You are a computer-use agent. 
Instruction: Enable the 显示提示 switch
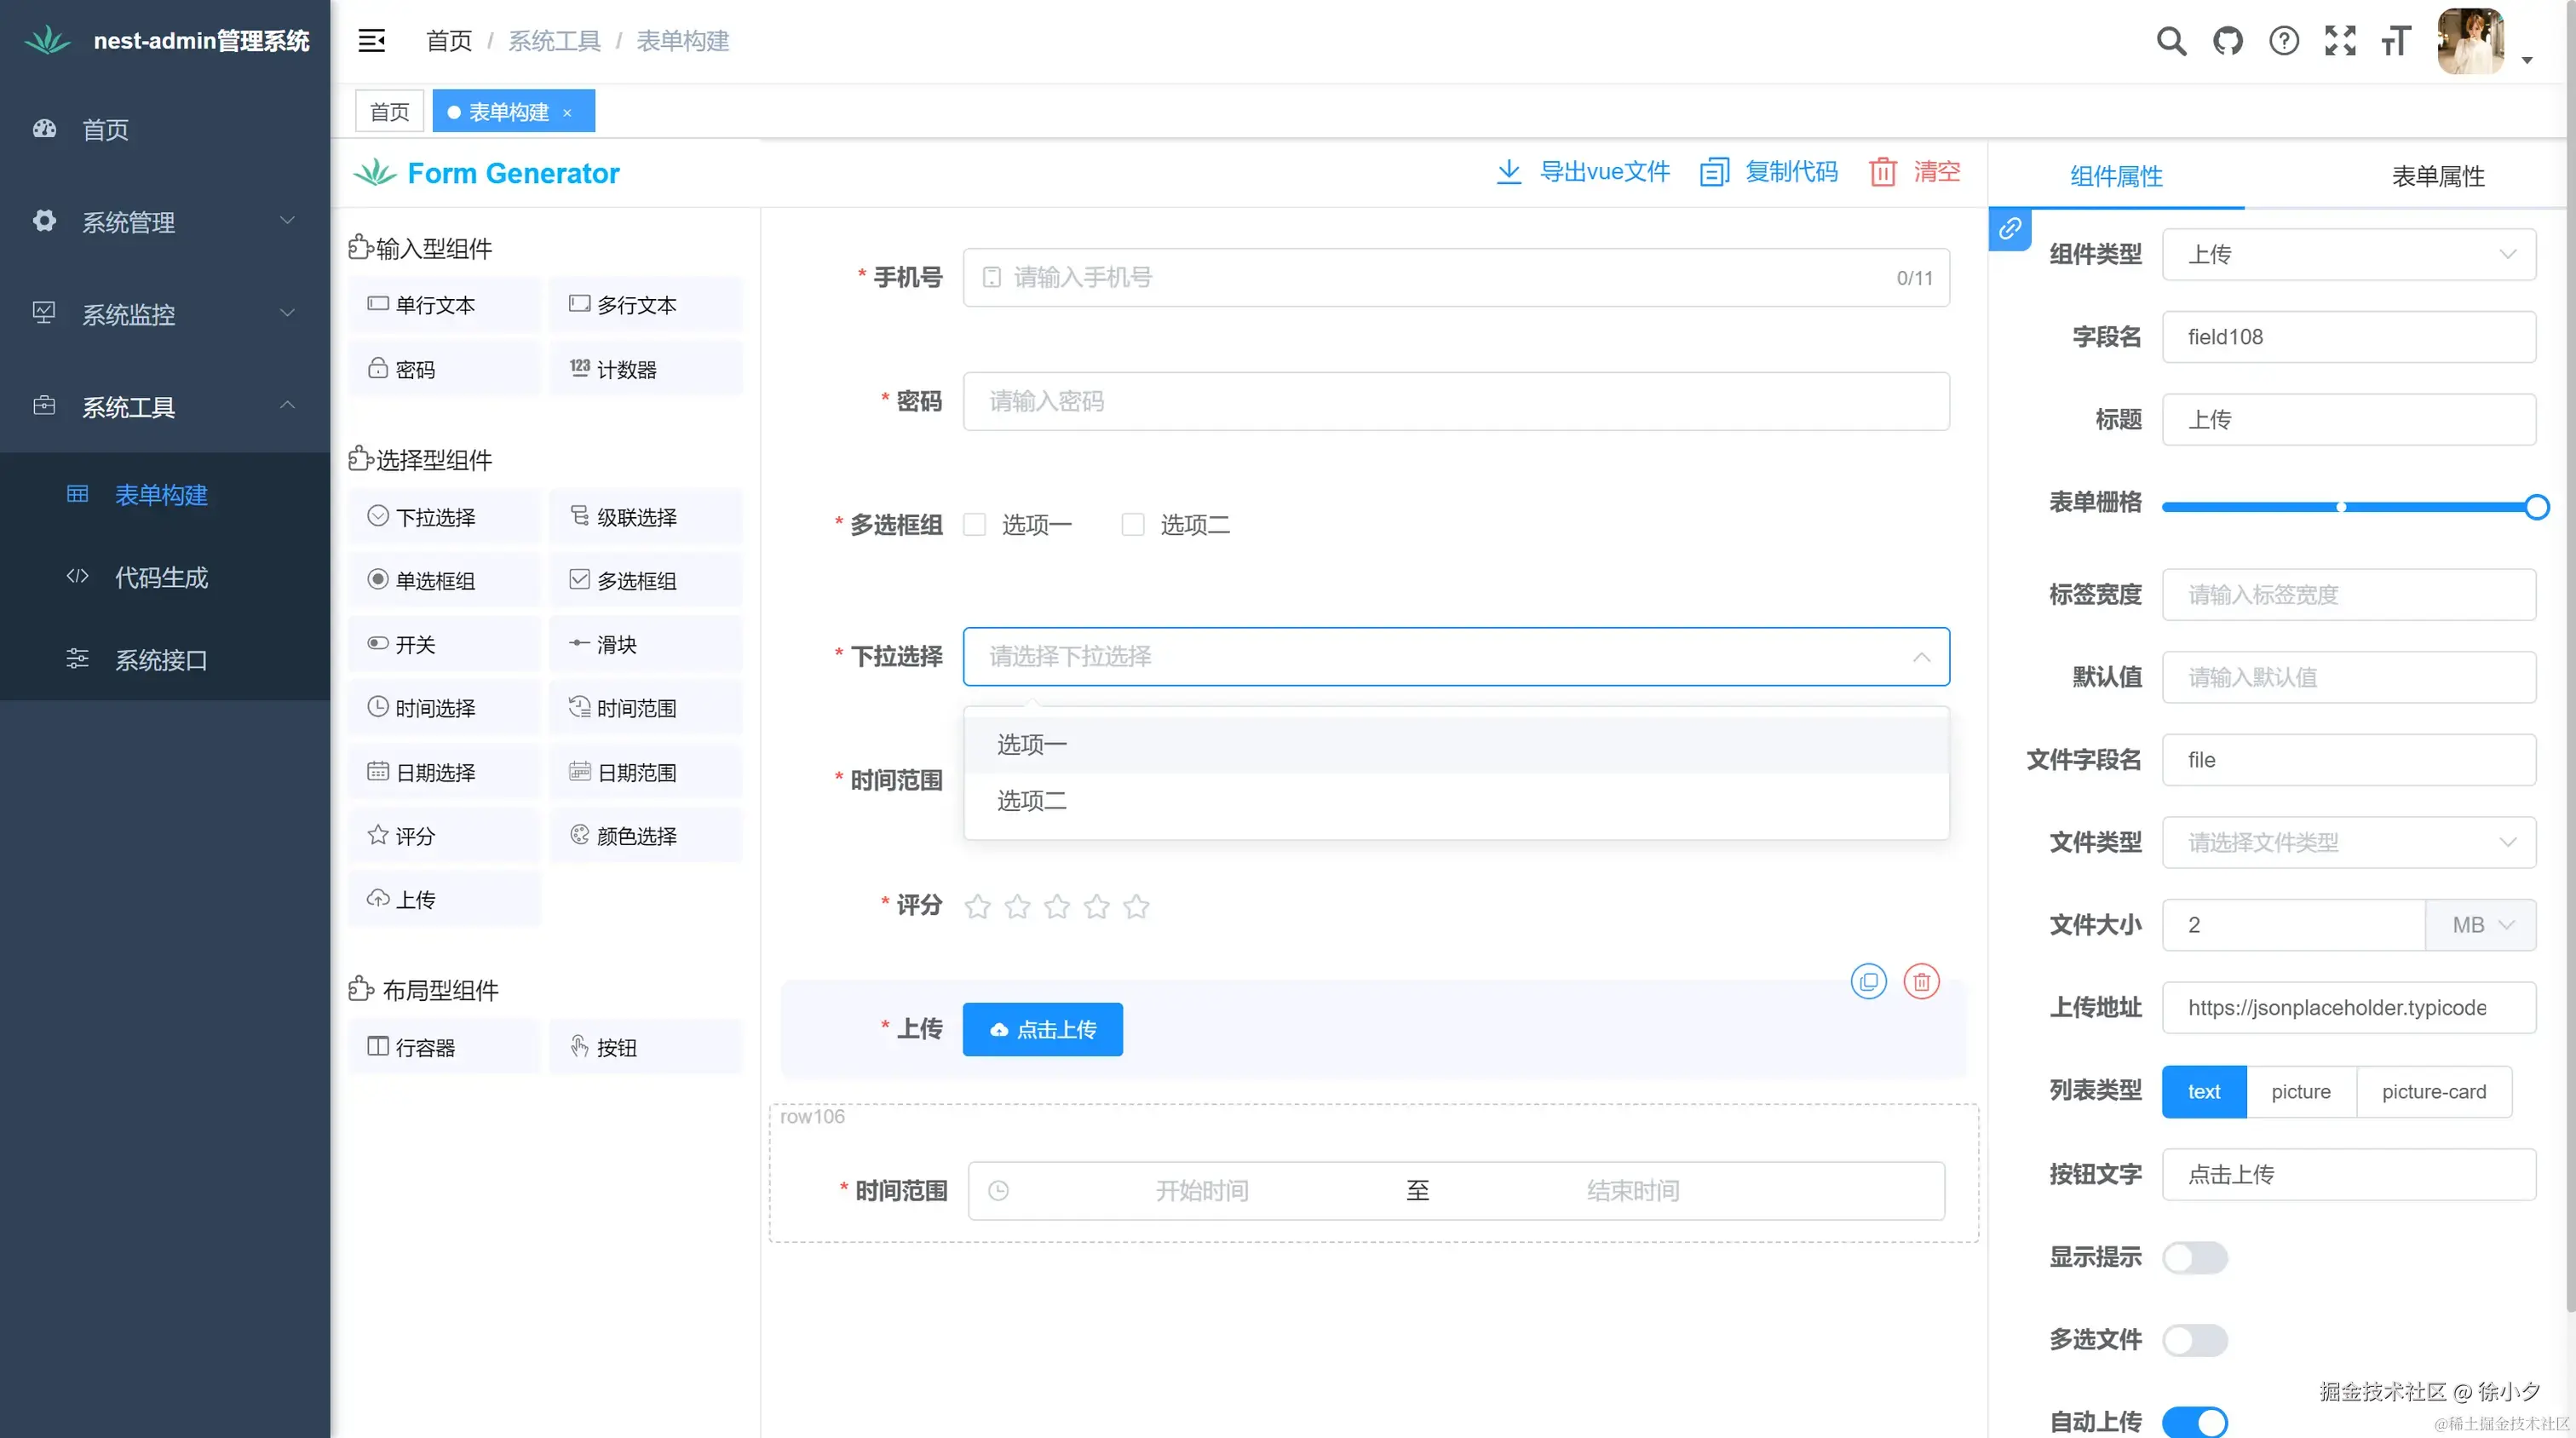click(x=2194, y=1257)
